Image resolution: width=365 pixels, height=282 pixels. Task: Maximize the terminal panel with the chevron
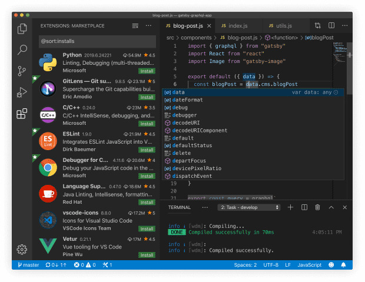click(x=332, y=207)
